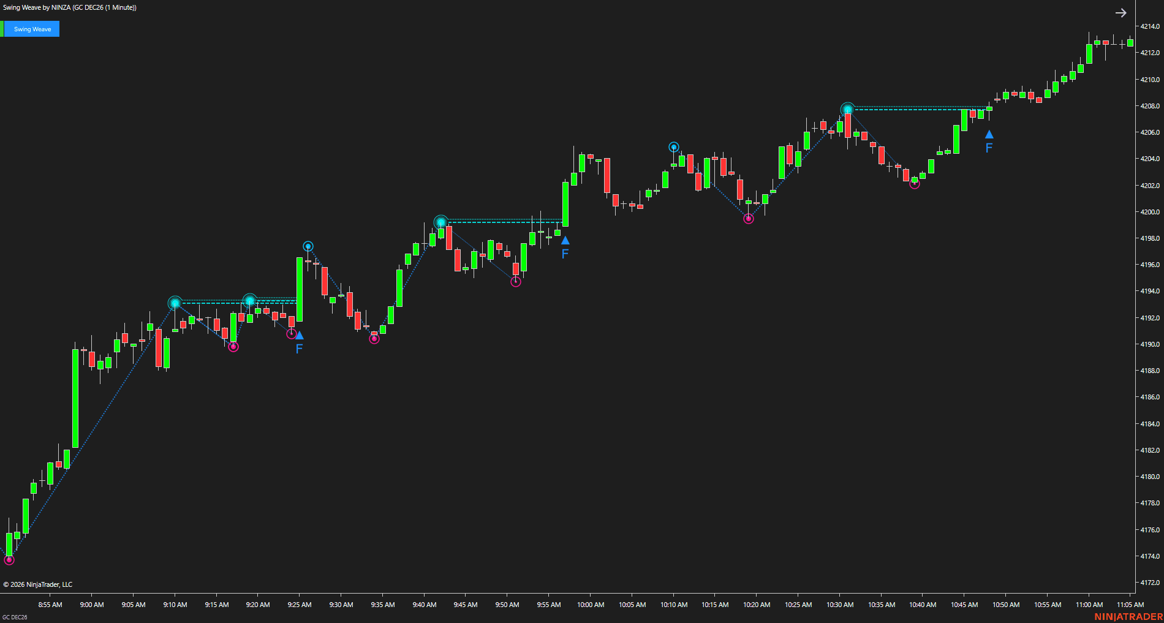
Task: Select the F signal marker near 10:48 AM
Action: (x=989, y=148)
